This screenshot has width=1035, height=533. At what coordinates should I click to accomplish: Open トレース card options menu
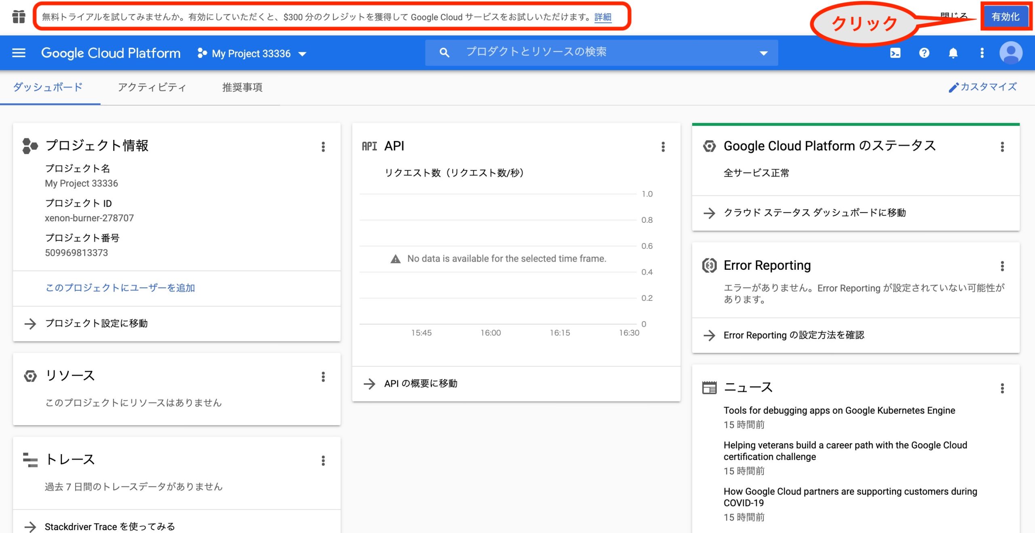coord(323,461)
